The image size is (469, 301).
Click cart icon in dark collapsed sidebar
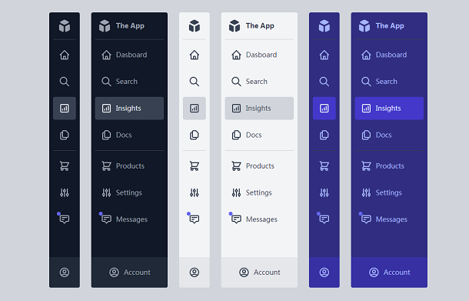click(x=65, y=166)
